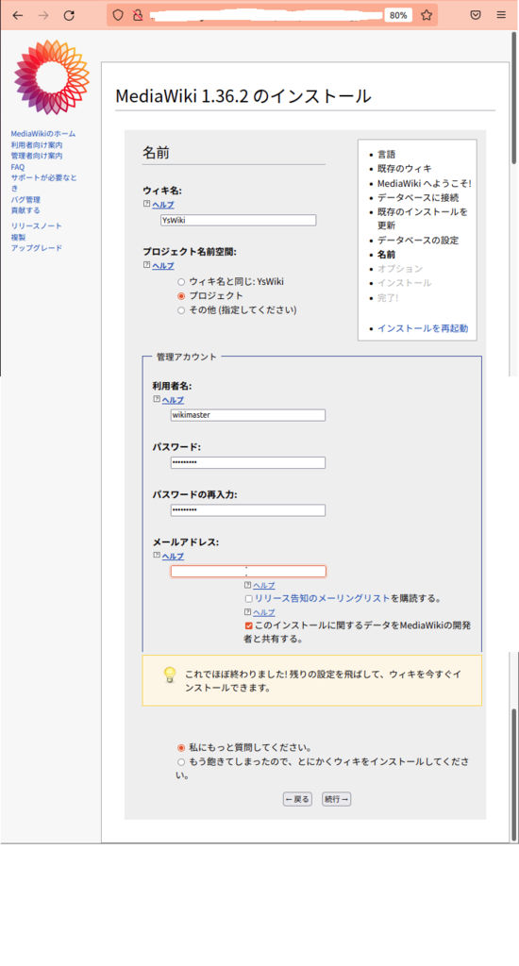Click the インストールを再起動 link

(x=423, y=328)
